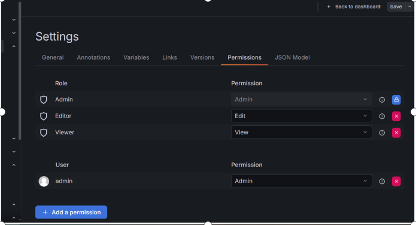This screenshot has height=225, width=416.
Task: Click the shield icon beside Editor role
Action: (44, 116)
